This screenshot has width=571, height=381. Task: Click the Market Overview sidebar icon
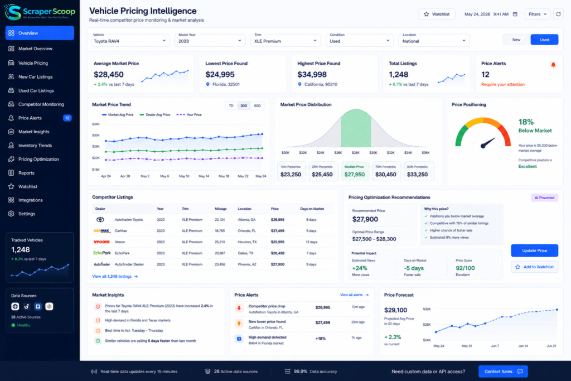[11, 49]
